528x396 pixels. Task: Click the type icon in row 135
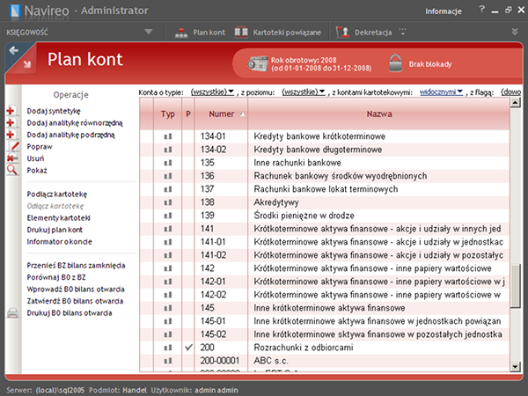pyautogui.click(x=167, y=163)
